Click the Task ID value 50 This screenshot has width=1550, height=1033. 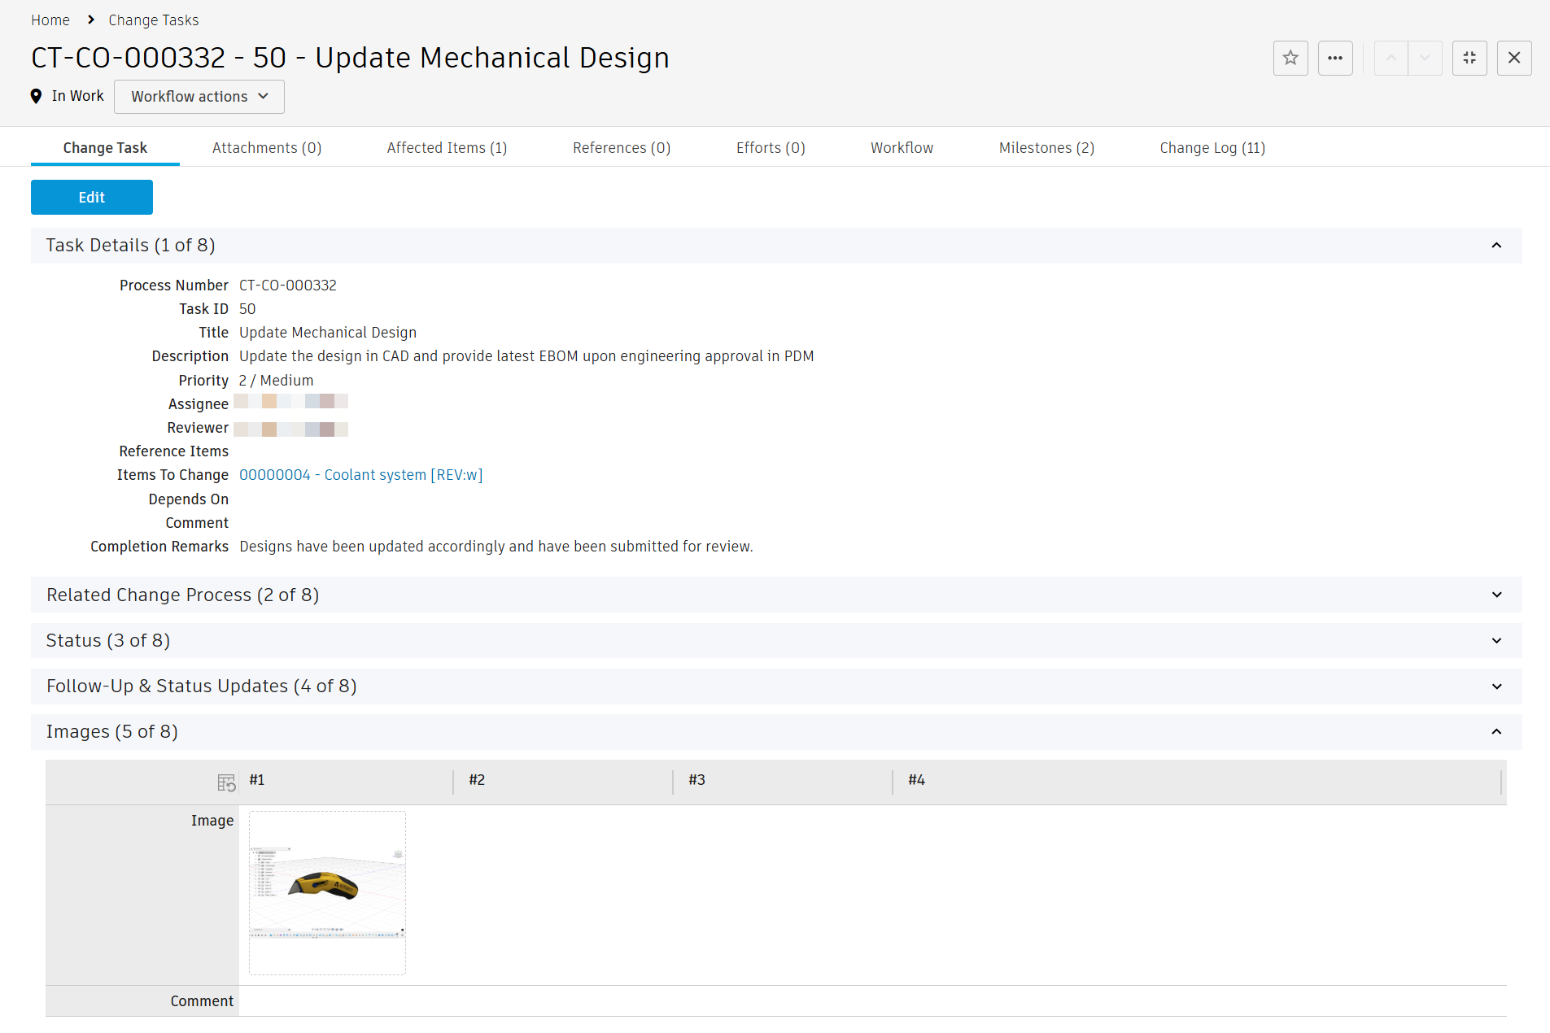coord(247,309)
